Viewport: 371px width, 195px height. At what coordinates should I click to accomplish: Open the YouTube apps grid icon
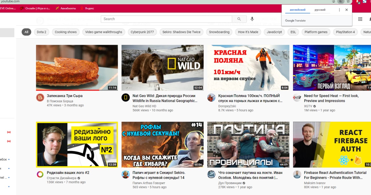[360, 19]
